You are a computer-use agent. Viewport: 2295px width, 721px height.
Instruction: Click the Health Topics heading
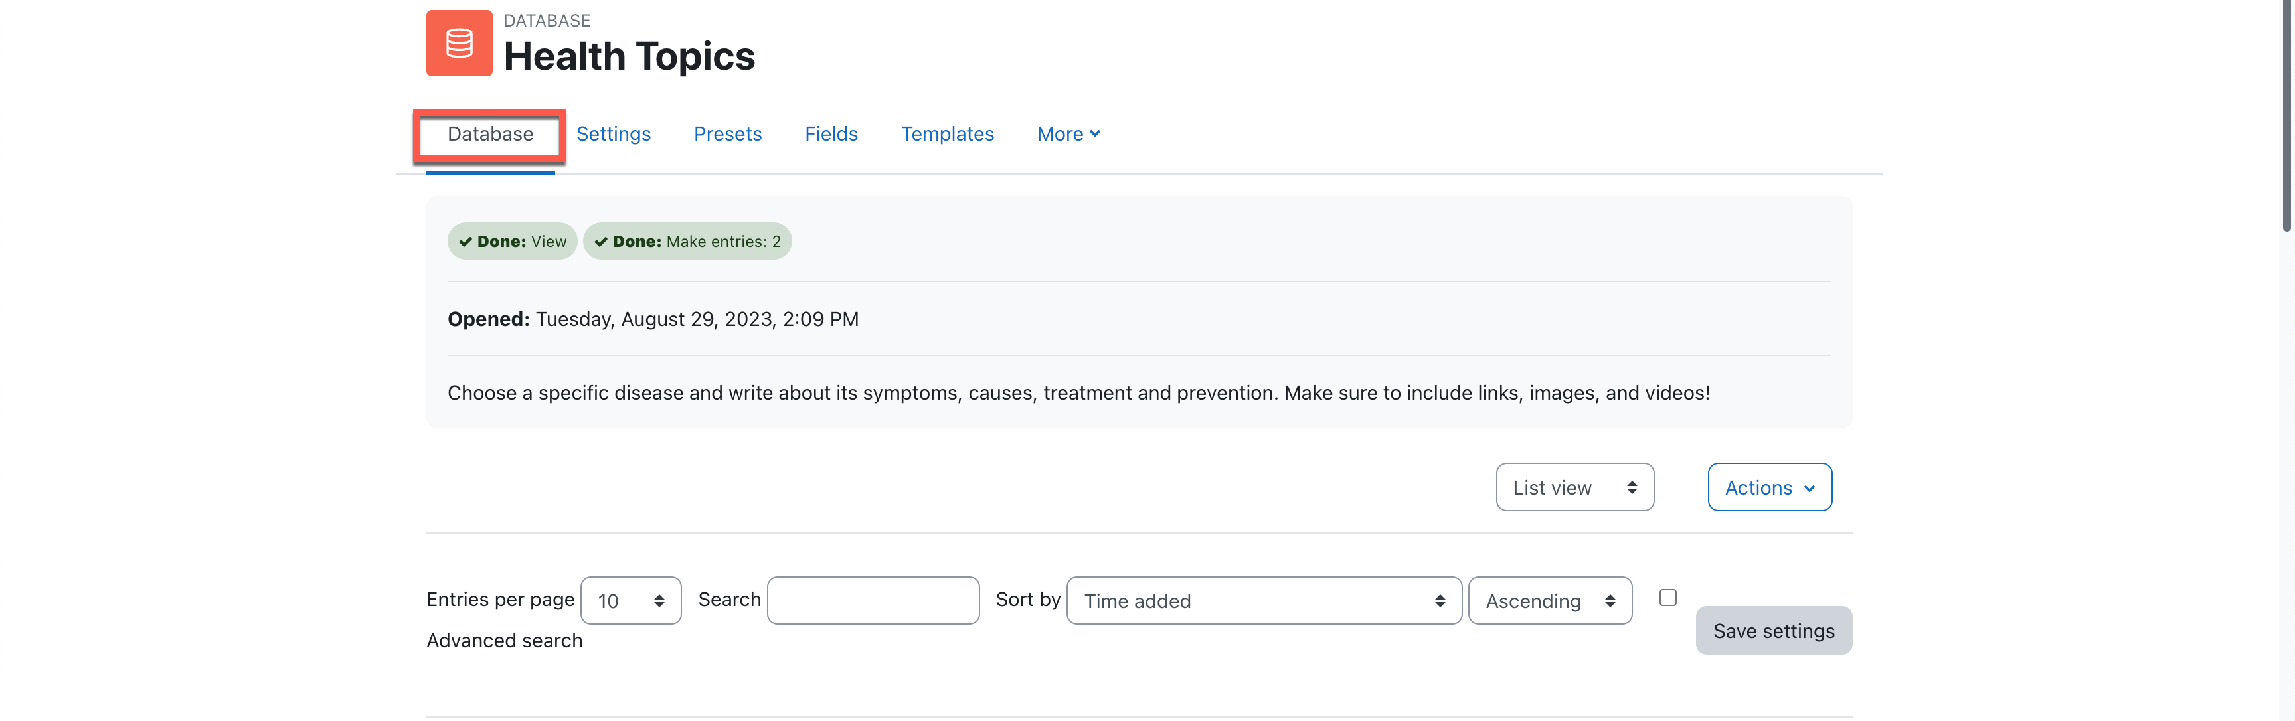629,56
